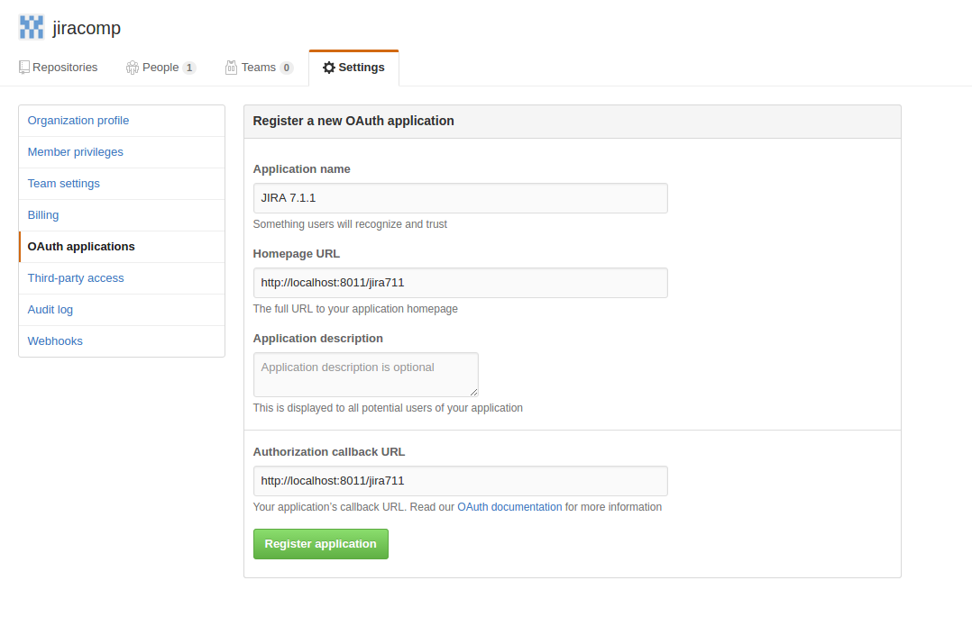972x635 pixels.
Task: Click the Settings gear icon
Action: pos(329,68)
